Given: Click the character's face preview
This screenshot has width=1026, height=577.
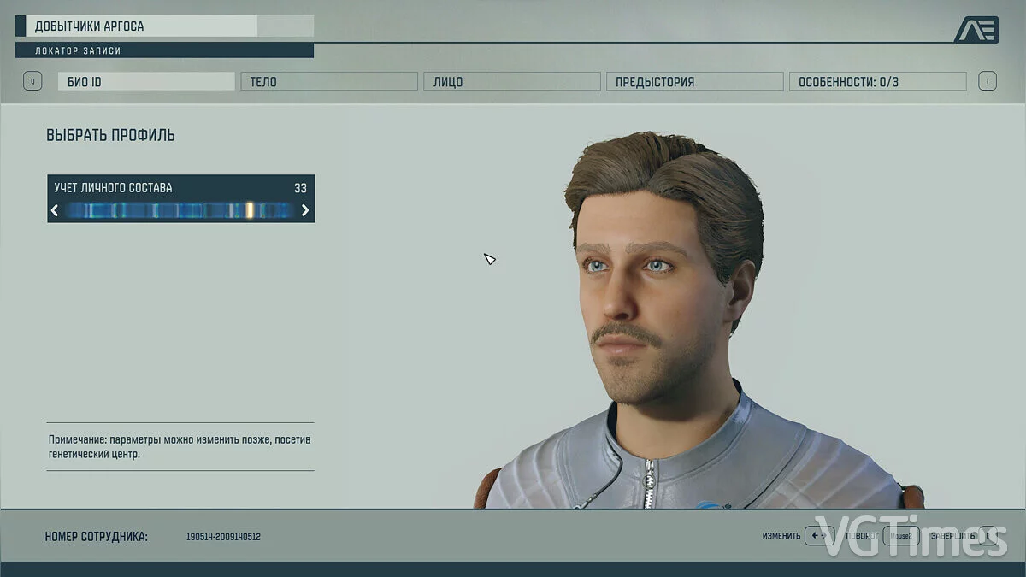Looking at the screenshot, I should [x=652, y=291].
